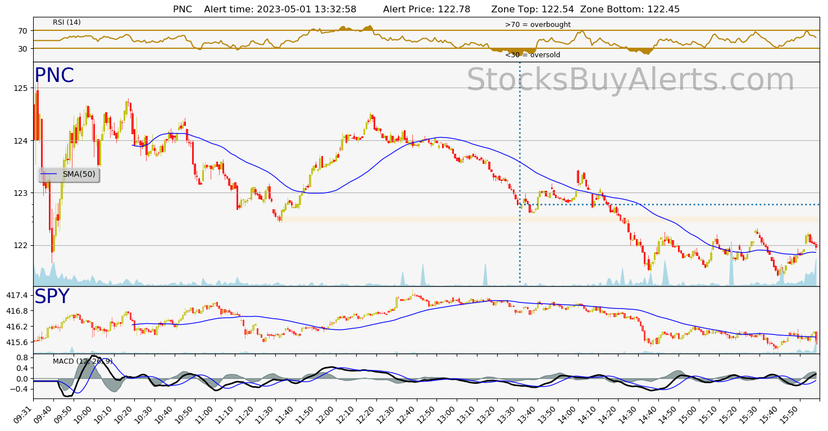Screen dimensions: 828x431
Task: Click the RSI (14) label
Action: 67,22
